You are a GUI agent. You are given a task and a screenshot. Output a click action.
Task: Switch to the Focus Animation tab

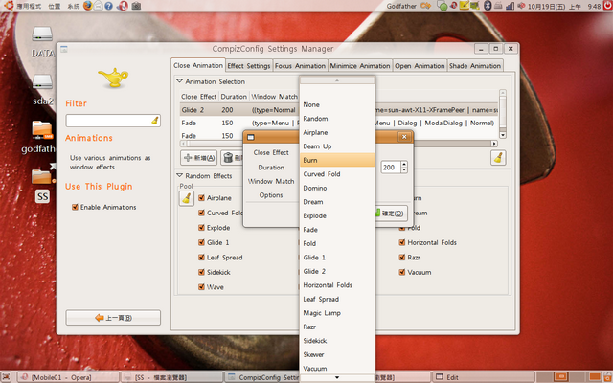click(300, 66)
